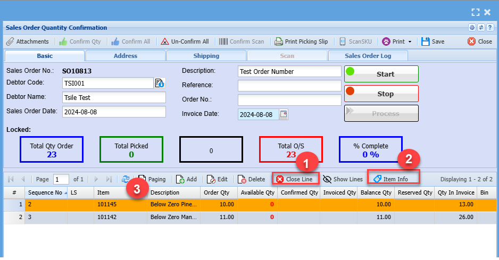
Task: Click the Print button with paw icon
Action: click(x=393, y=41)
